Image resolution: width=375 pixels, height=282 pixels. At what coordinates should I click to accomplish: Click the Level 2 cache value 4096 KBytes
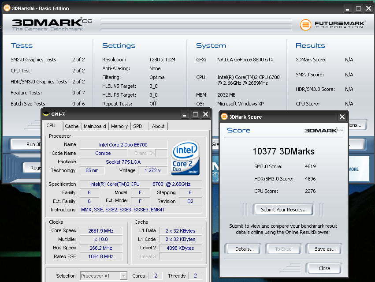180,248
